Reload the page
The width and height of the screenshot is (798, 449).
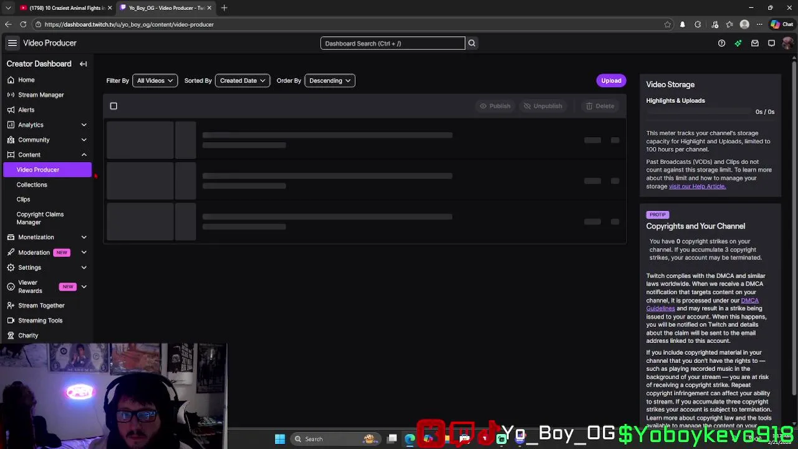pyautogui.click(x=23, y=24)
